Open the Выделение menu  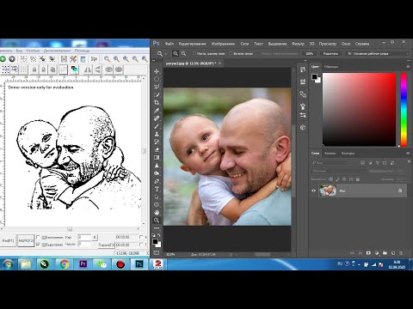pos(277,44)
